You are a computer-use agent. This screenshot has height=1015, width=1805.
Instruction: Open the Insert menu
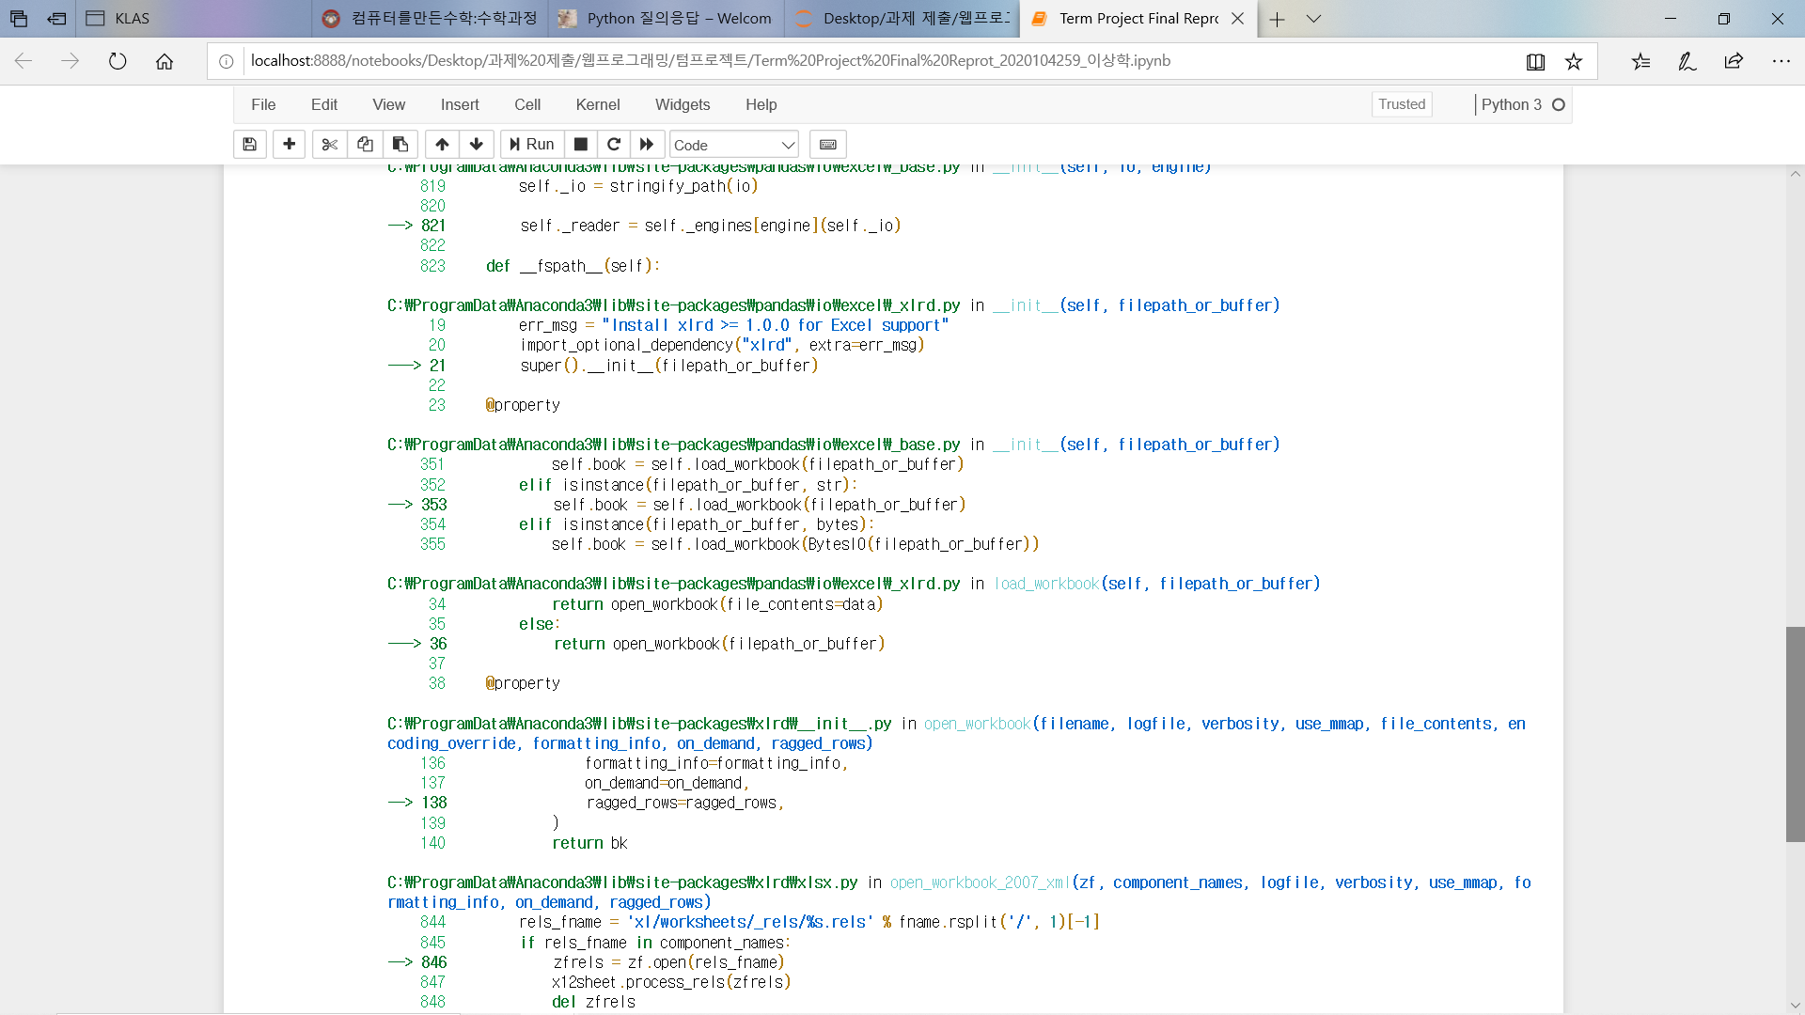point(460,104)
